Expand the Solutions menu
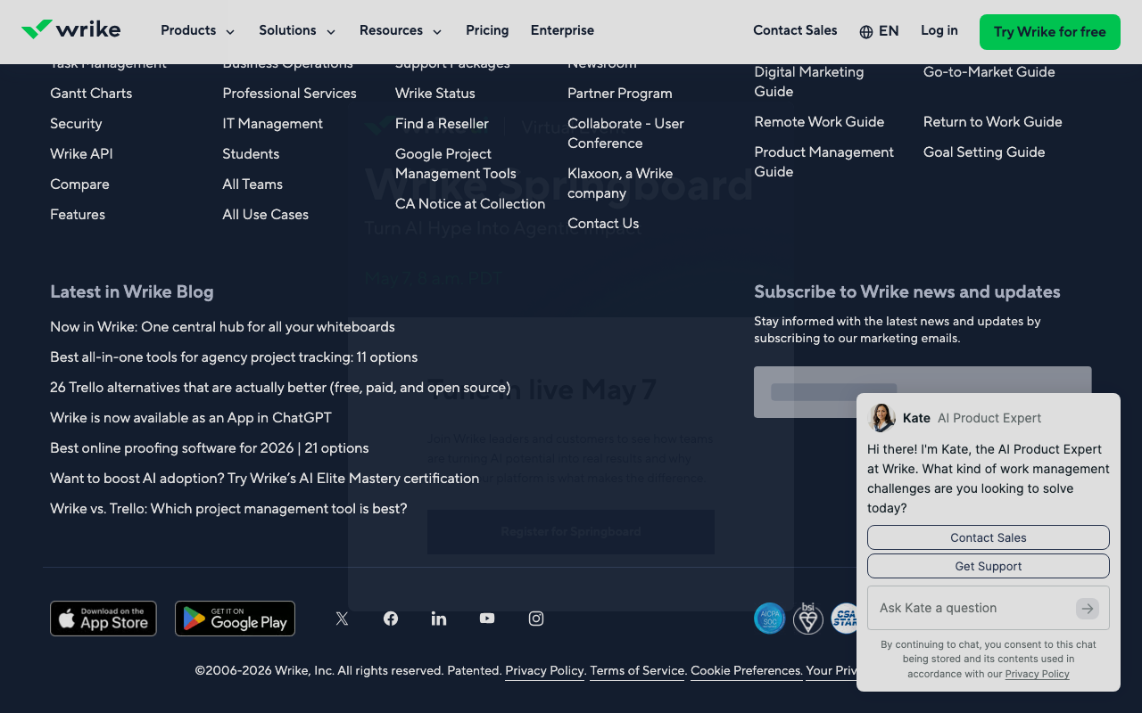1142x713 pixels. pos(297,30)
